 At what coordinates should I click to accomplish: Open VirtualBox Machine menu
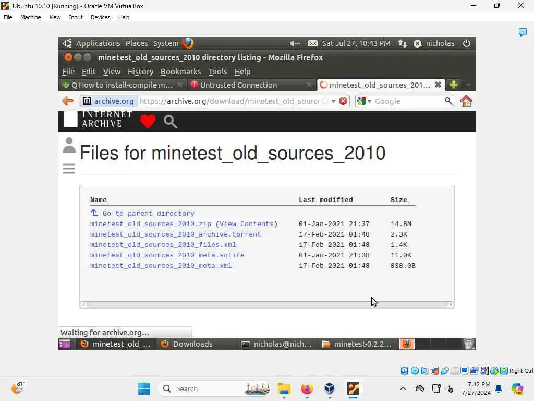30,17
